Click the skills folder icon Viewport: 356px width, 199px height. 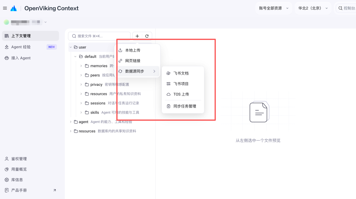click(87, 112)
